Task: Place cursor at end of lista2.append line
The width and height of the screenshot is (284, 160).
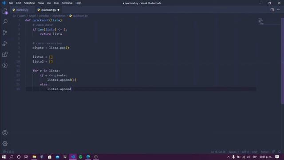Action: (x=71, y=89)
